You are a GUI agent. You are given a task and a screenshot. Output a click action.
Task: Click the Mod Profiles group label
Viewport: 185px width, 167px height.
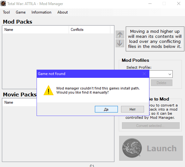(x=136, y=60)
